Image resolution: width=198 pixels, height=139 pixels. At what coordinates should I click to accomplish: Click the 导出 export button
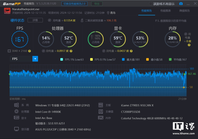tap(97, 4)
